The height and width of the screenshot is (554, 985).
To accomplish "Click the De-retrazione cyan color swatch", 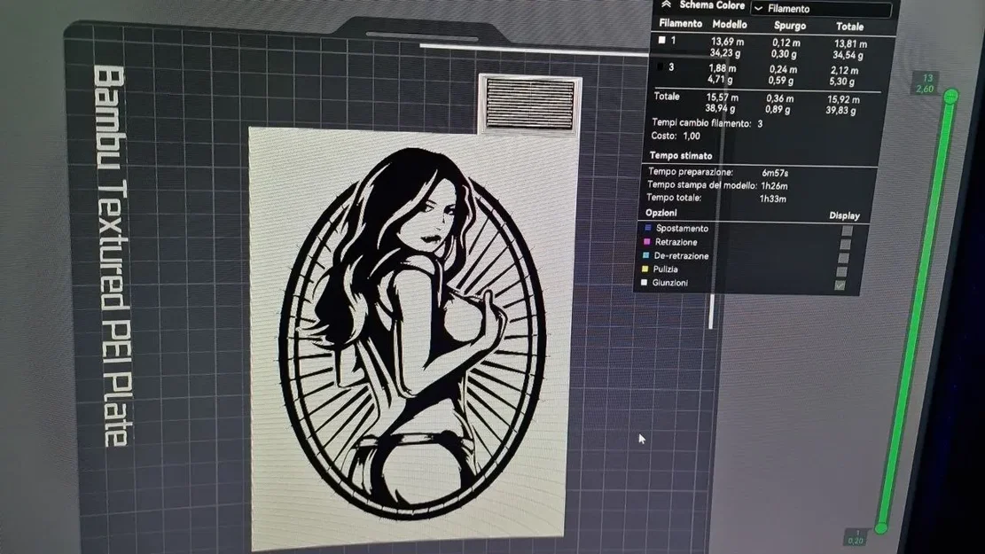I will [645, 255].
